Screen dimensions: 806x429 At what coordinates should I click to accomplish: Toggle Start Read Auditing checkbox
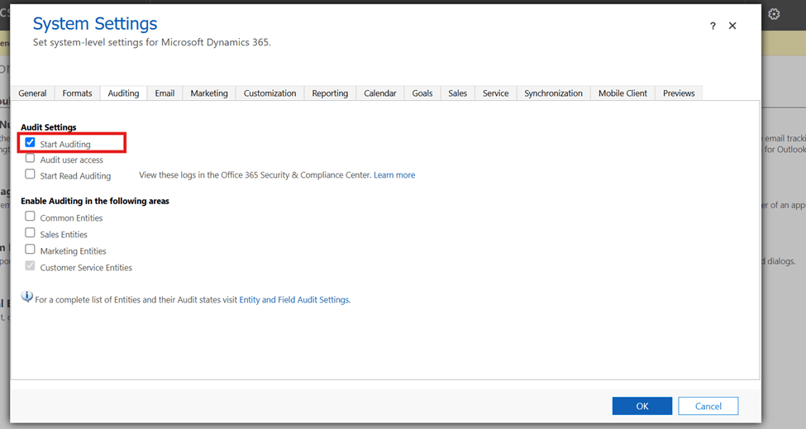point(31,174)
